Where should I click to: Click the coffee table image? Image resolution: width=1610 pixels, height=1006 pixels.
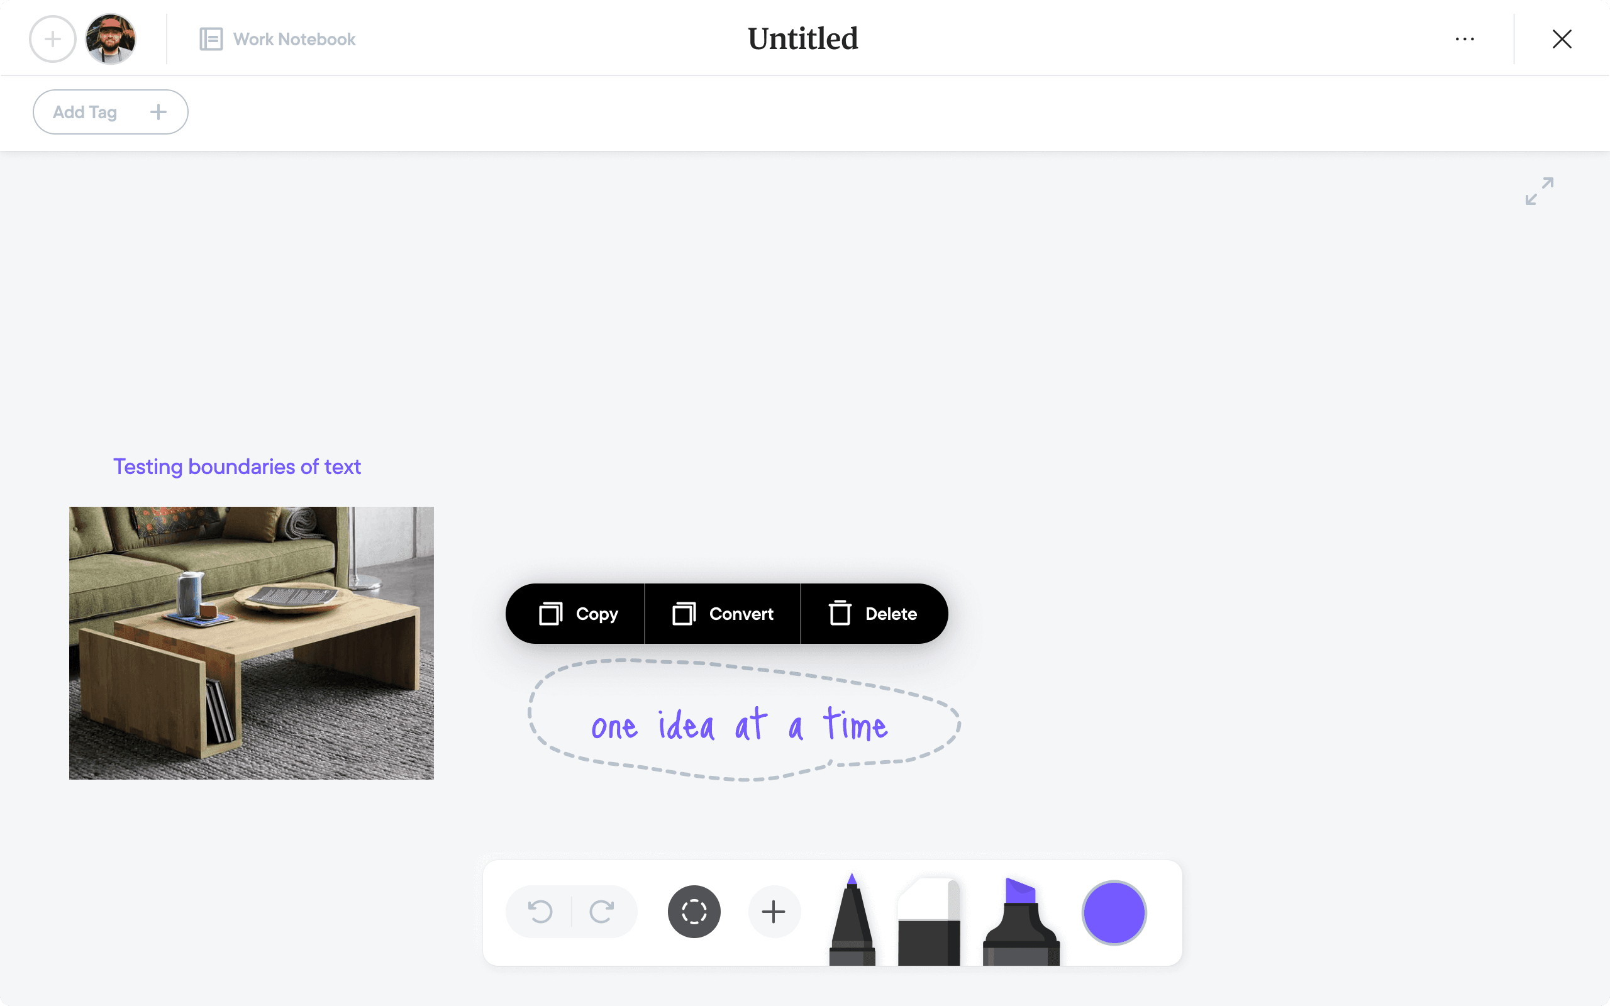coord(252,643)
